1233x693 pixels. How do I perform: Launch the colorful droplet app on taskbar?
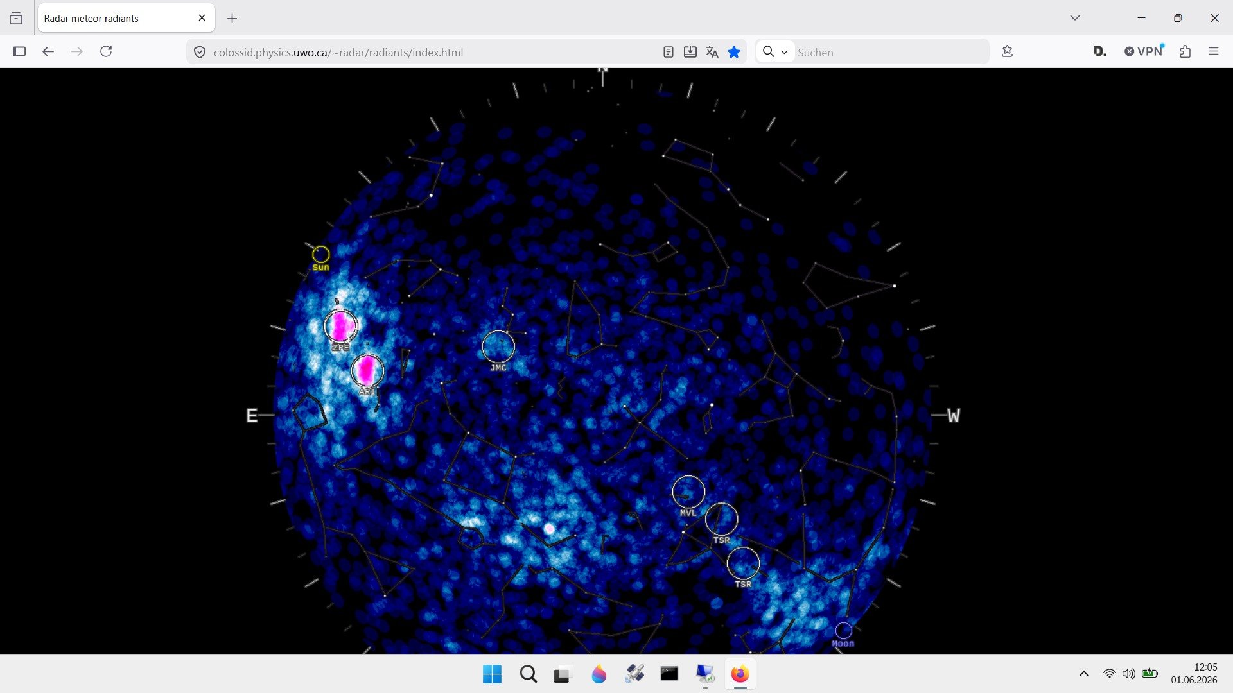coord(599,674)
